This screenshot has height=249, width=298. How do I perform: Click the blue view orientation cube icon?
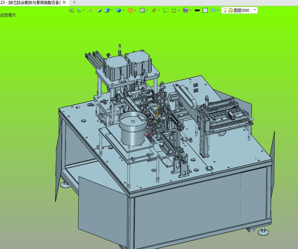click(119, 10)
